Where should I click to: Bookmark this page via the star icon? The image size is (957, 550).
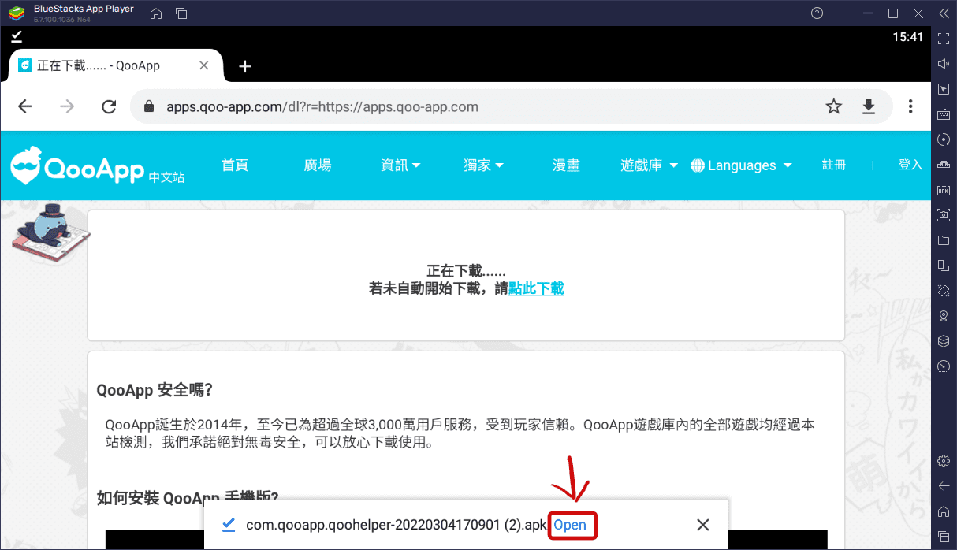833,105
